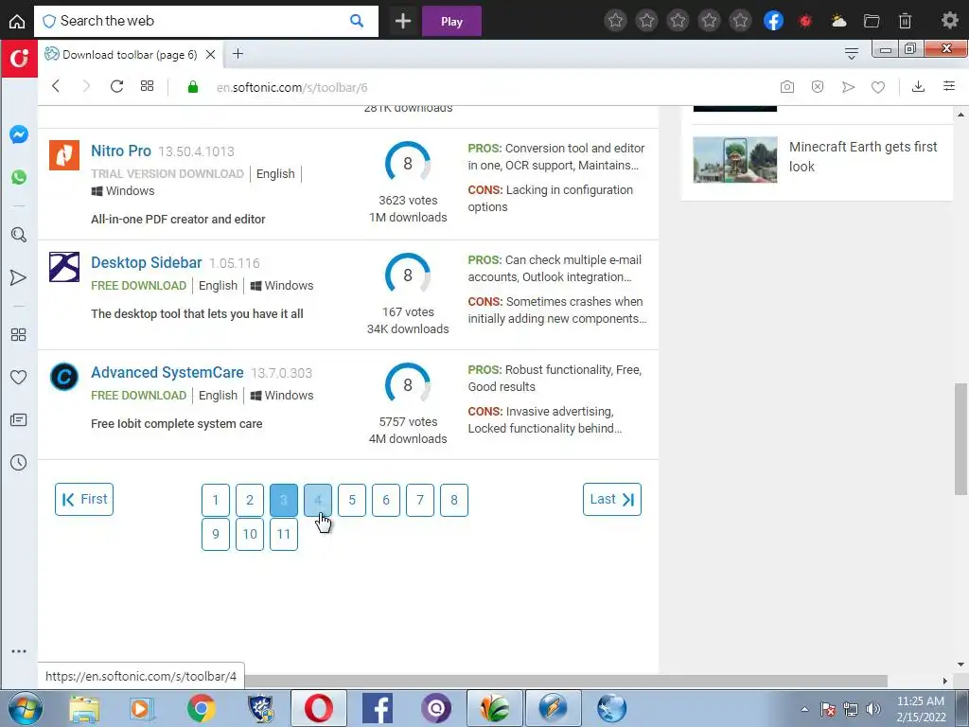The width and height of the screenshot is (969, 727).
Task: Click the Minecraft Earth article thumbnail
Action: click(x=734, y=159)
